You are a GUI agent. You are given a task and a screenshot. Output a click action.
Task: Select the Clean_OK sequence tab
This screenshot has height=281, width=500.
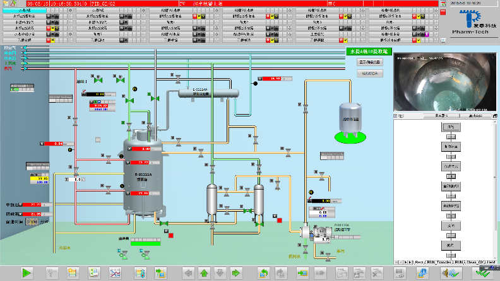[x=473, y=261]
